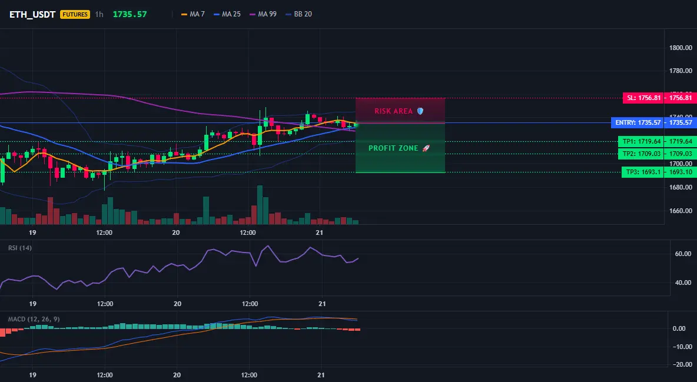The image size is (697, 382).
Task: Click the 60.00 value on RSI axis
Action: tap(683, 254)
